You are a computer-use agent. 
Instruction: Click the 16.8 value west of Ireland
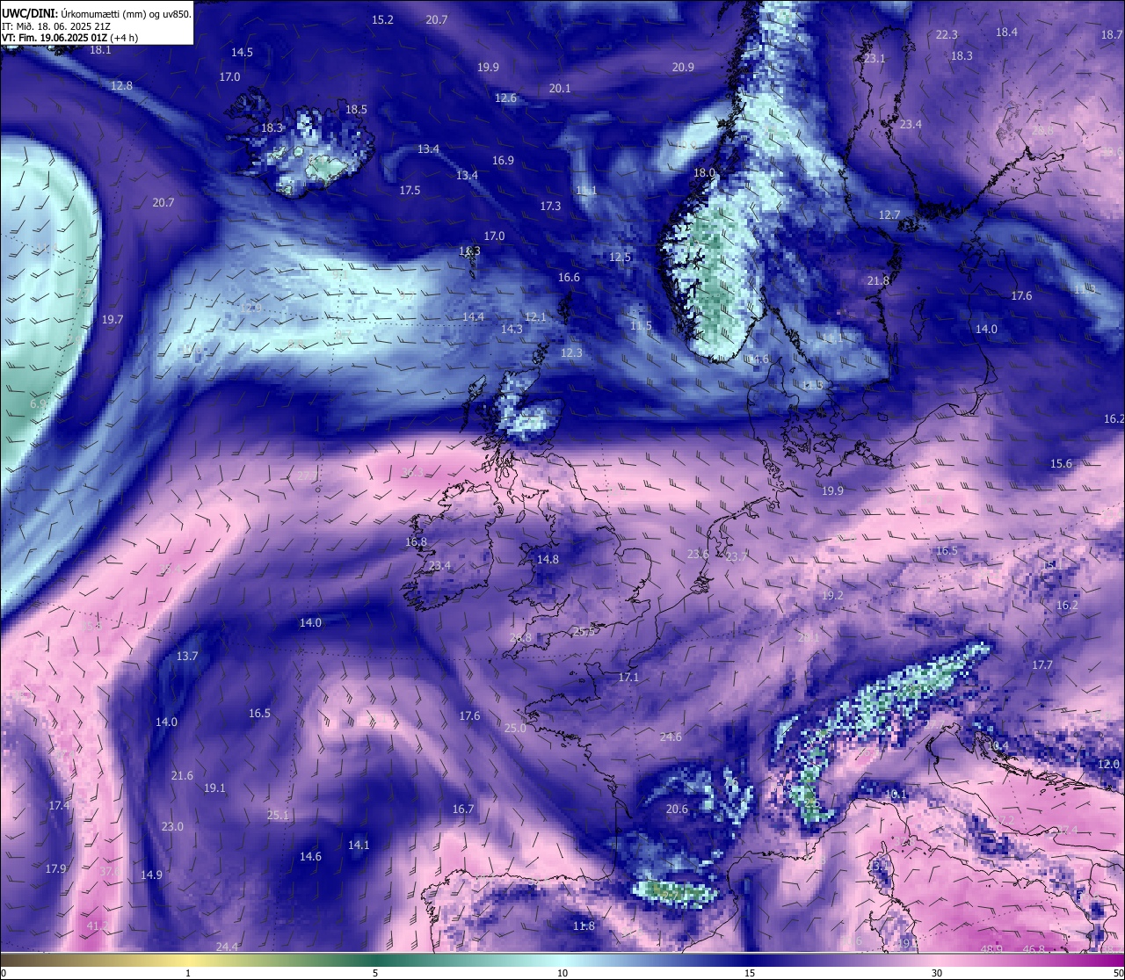(416, 541)
